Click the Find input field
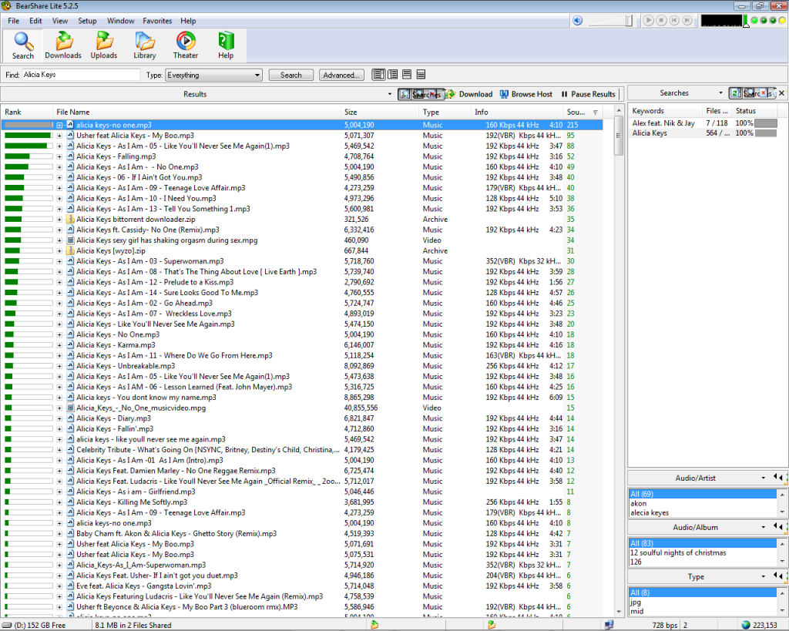This screenshot has width=789, height=631. pyautogui.click(x=81, y=75)
